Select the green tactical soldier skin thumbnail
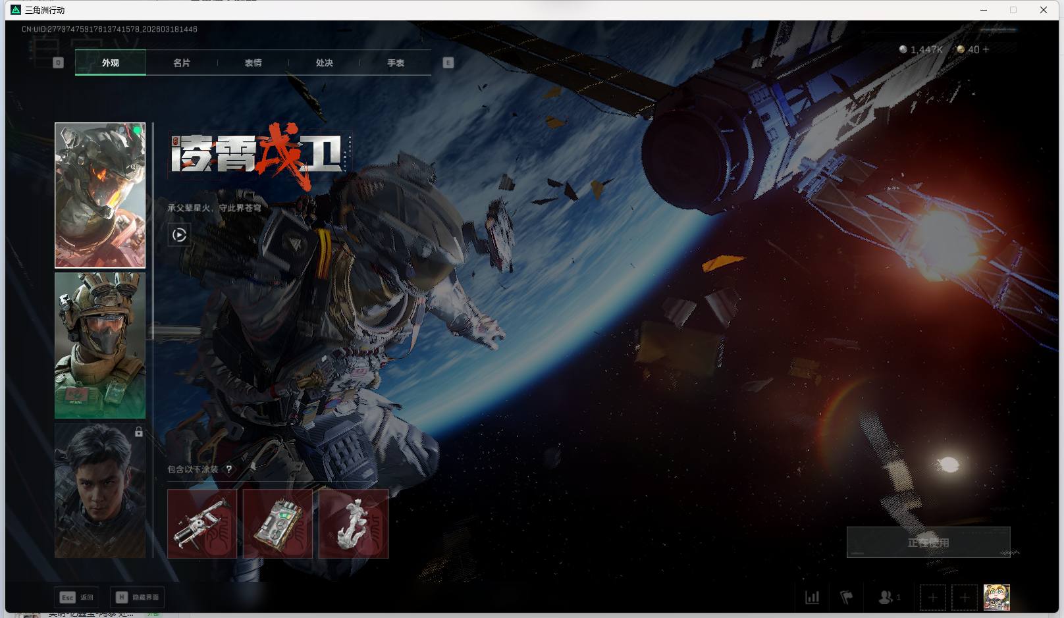The width and height of the screenshot is (1064, 618). click(100, 346)
